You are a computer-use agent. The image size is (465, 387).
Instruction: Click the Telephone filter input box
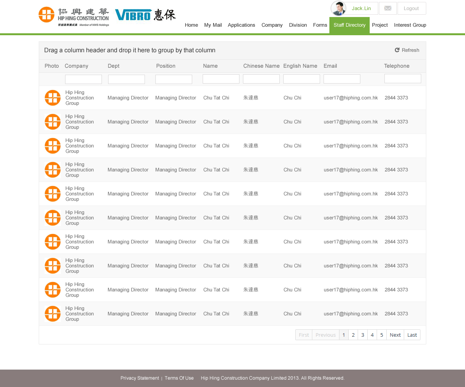click(403, 79)
